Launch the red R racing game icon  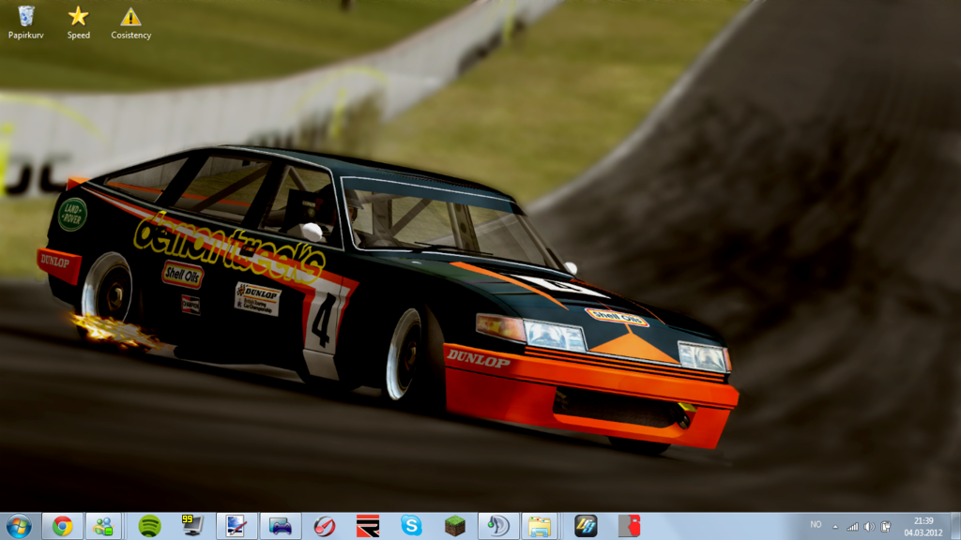click(x=368, y=526)
